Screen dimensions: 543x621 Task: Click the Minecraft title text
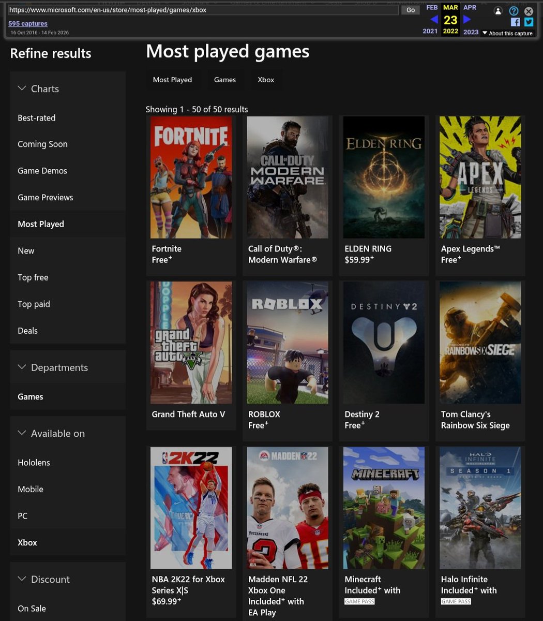coord(363,580)
